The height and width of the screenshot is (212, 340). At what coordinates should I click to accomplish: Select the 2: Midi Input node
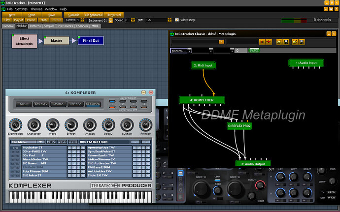pos(203,65)
